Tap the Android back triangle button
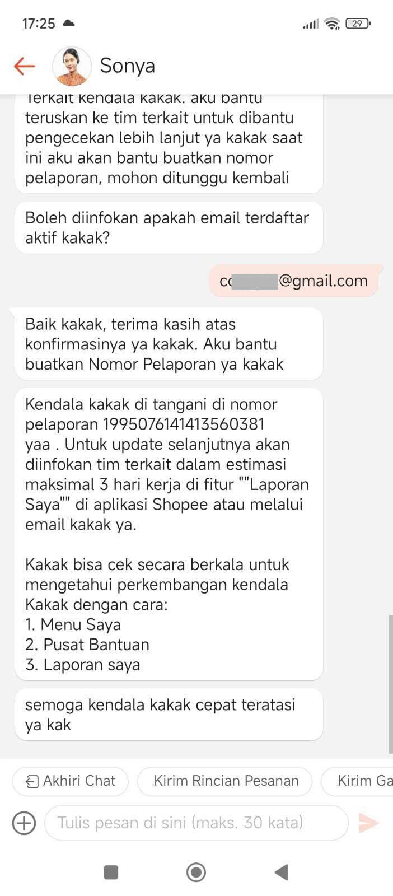The image size is (393, 896). [281, 872]
